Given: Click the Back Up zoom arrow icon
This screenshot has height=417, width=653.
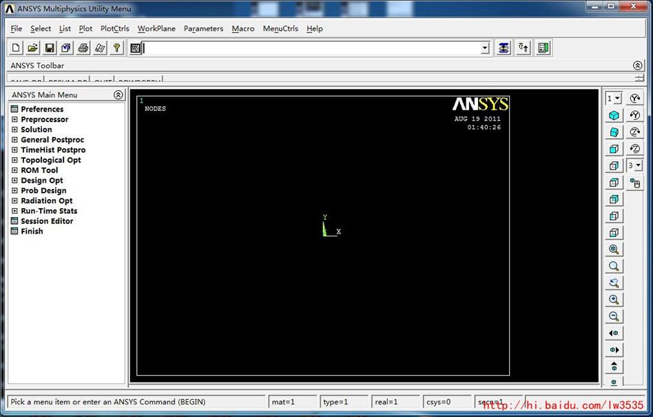Looking at the screenshot, I should pos(614,283).
